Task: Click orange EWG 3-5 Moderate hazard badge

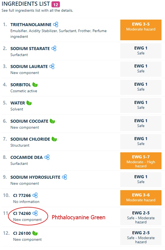Action: coord(141,30)
